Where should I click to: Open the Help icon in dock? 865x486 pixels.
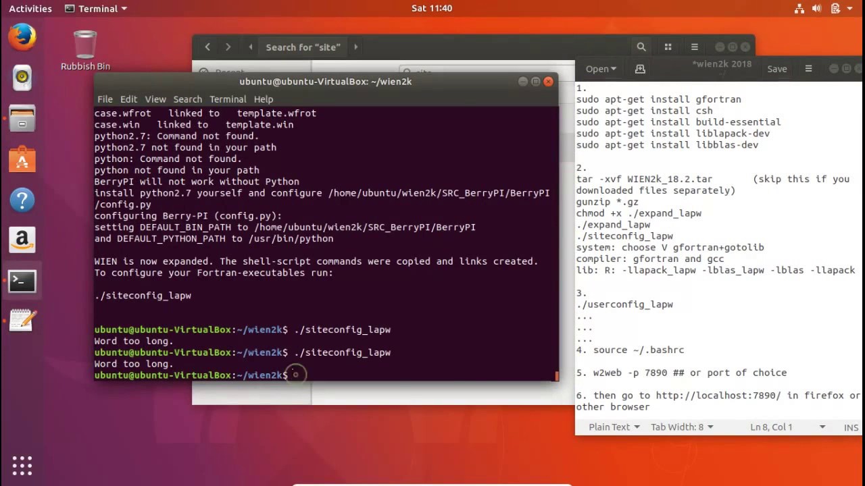pyautogui.click(x=22, y=200)
